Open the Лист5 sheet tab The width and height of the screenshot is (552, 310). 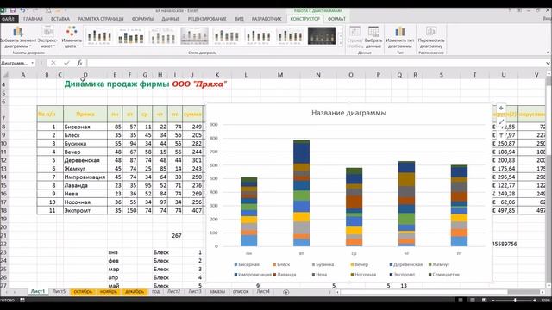click(x=60, y=291)
